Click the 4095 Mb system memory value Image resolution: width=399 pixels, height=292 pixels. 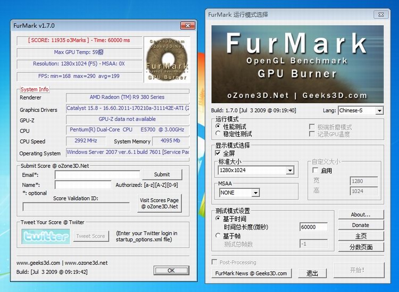(x=170, y=140)
